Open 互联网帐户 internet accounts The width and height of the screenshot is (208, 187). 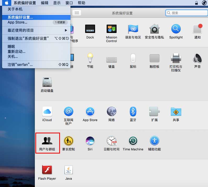click(x=68, y=111)
